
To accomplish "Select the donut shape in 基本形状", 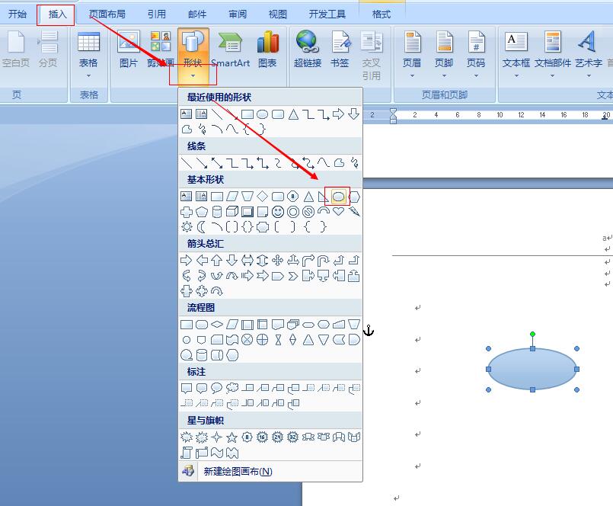I will [293, 212].
